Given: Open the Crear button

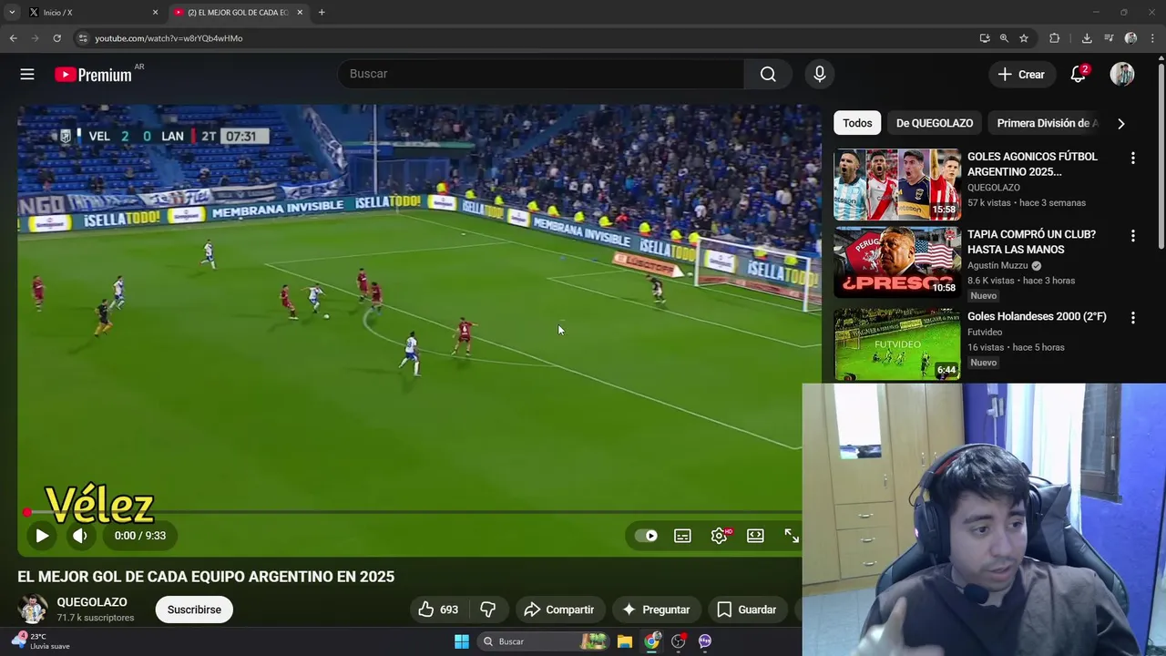Looking at the screenshot, I should 1021,75.
